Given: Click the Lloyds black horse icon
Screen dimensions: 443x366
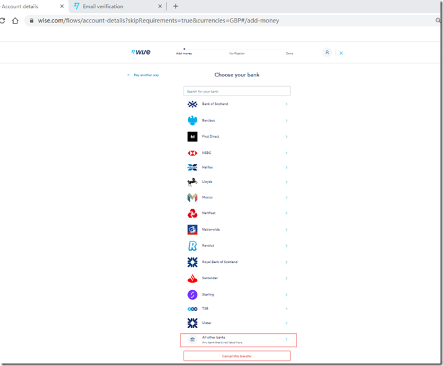Looking at the screenshot, I should click(192, 182).
